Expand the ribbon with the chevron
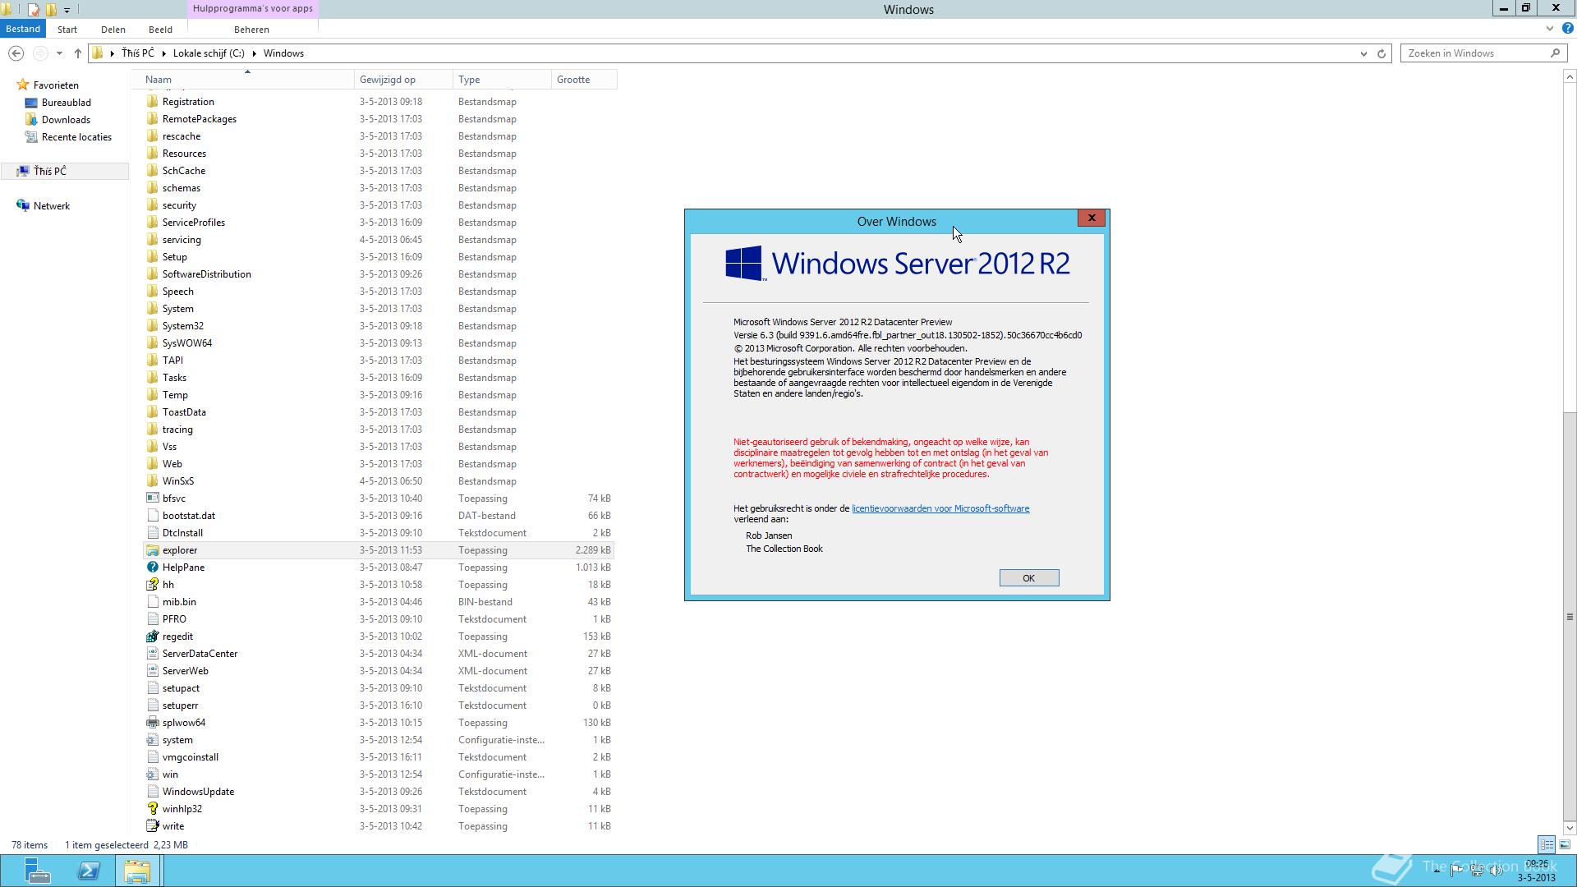Image resolution: width=1577 pixels, height=887 pixels. pyautogui.click(x=1550, y=29)
